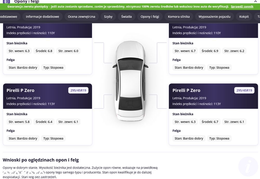Switch to the Kokpit tab
This screenshot has height=179, width=260.
244,17
